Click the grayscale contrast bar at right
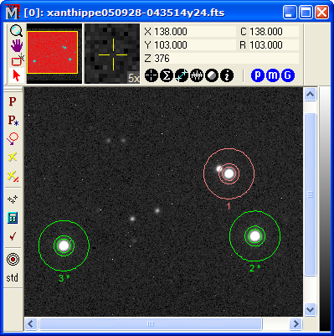Image resolution: width=334 pixels, height=336 pixels. [325, 209]
